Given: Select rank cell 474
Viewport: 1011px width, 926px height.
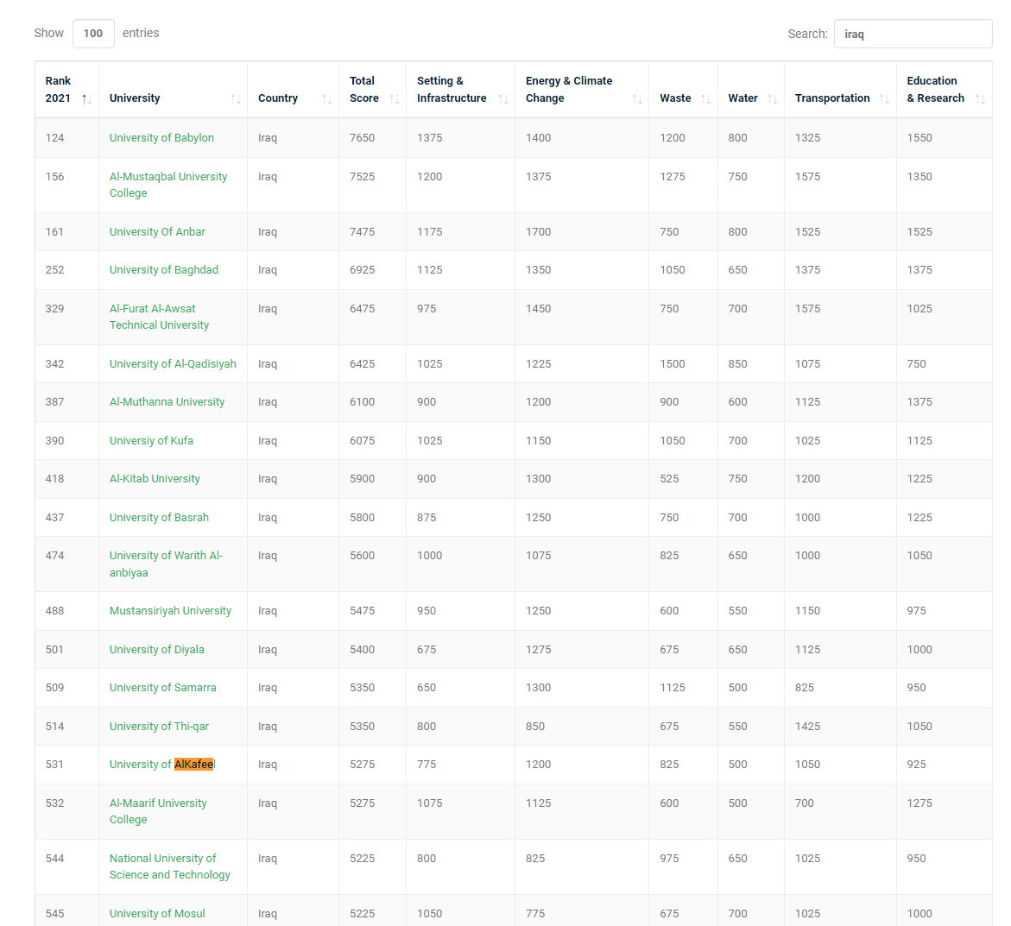Looking at the screenshot, I should pos(54,556).
